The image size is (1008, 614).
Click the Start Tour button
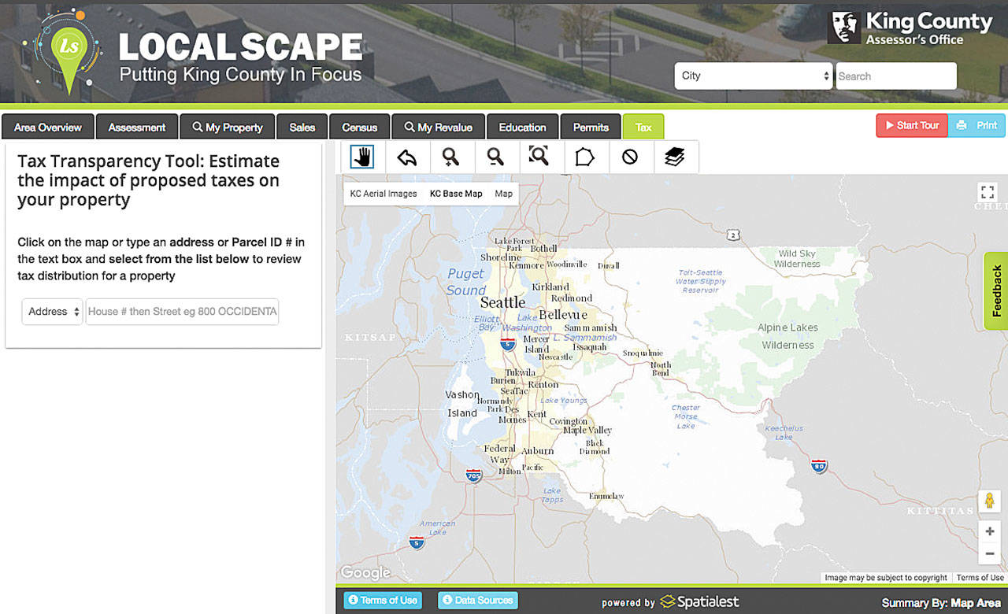click(912, 124)
